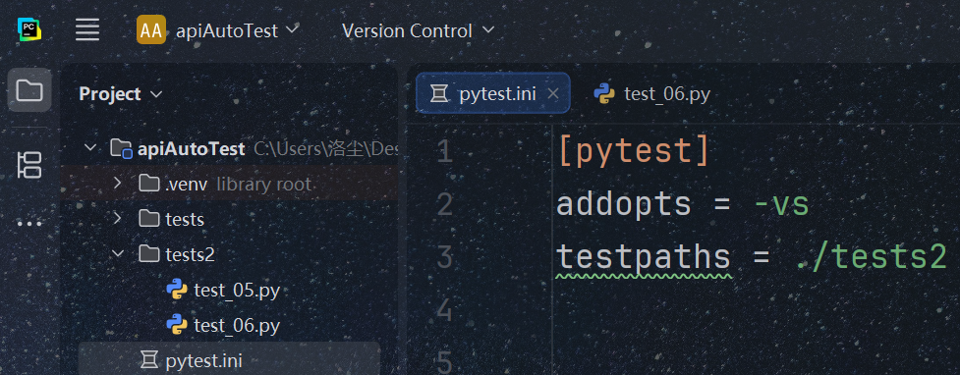Expand the tests folder

coord(118,217)
